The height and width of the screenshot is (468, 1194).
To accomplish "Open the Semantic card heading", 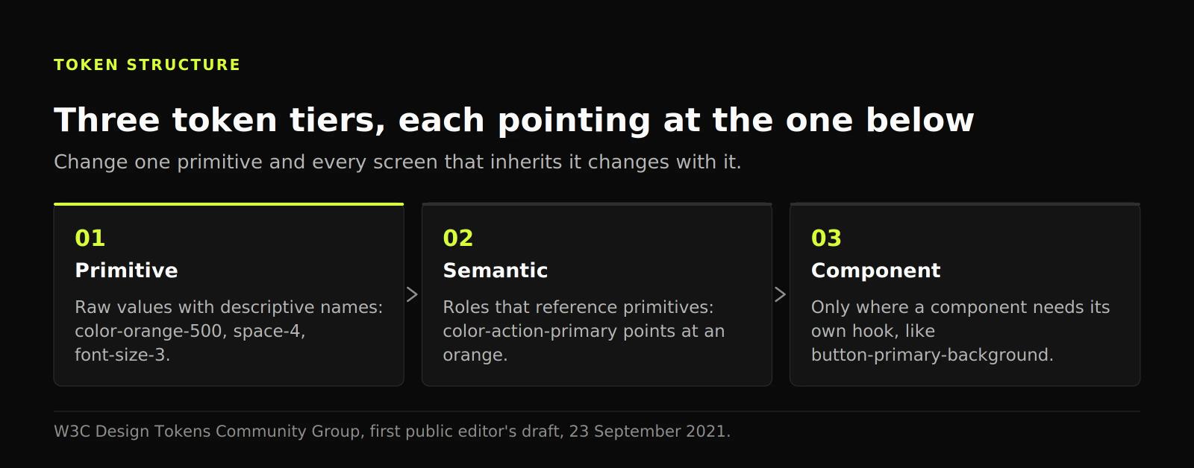I will point(496,271).
